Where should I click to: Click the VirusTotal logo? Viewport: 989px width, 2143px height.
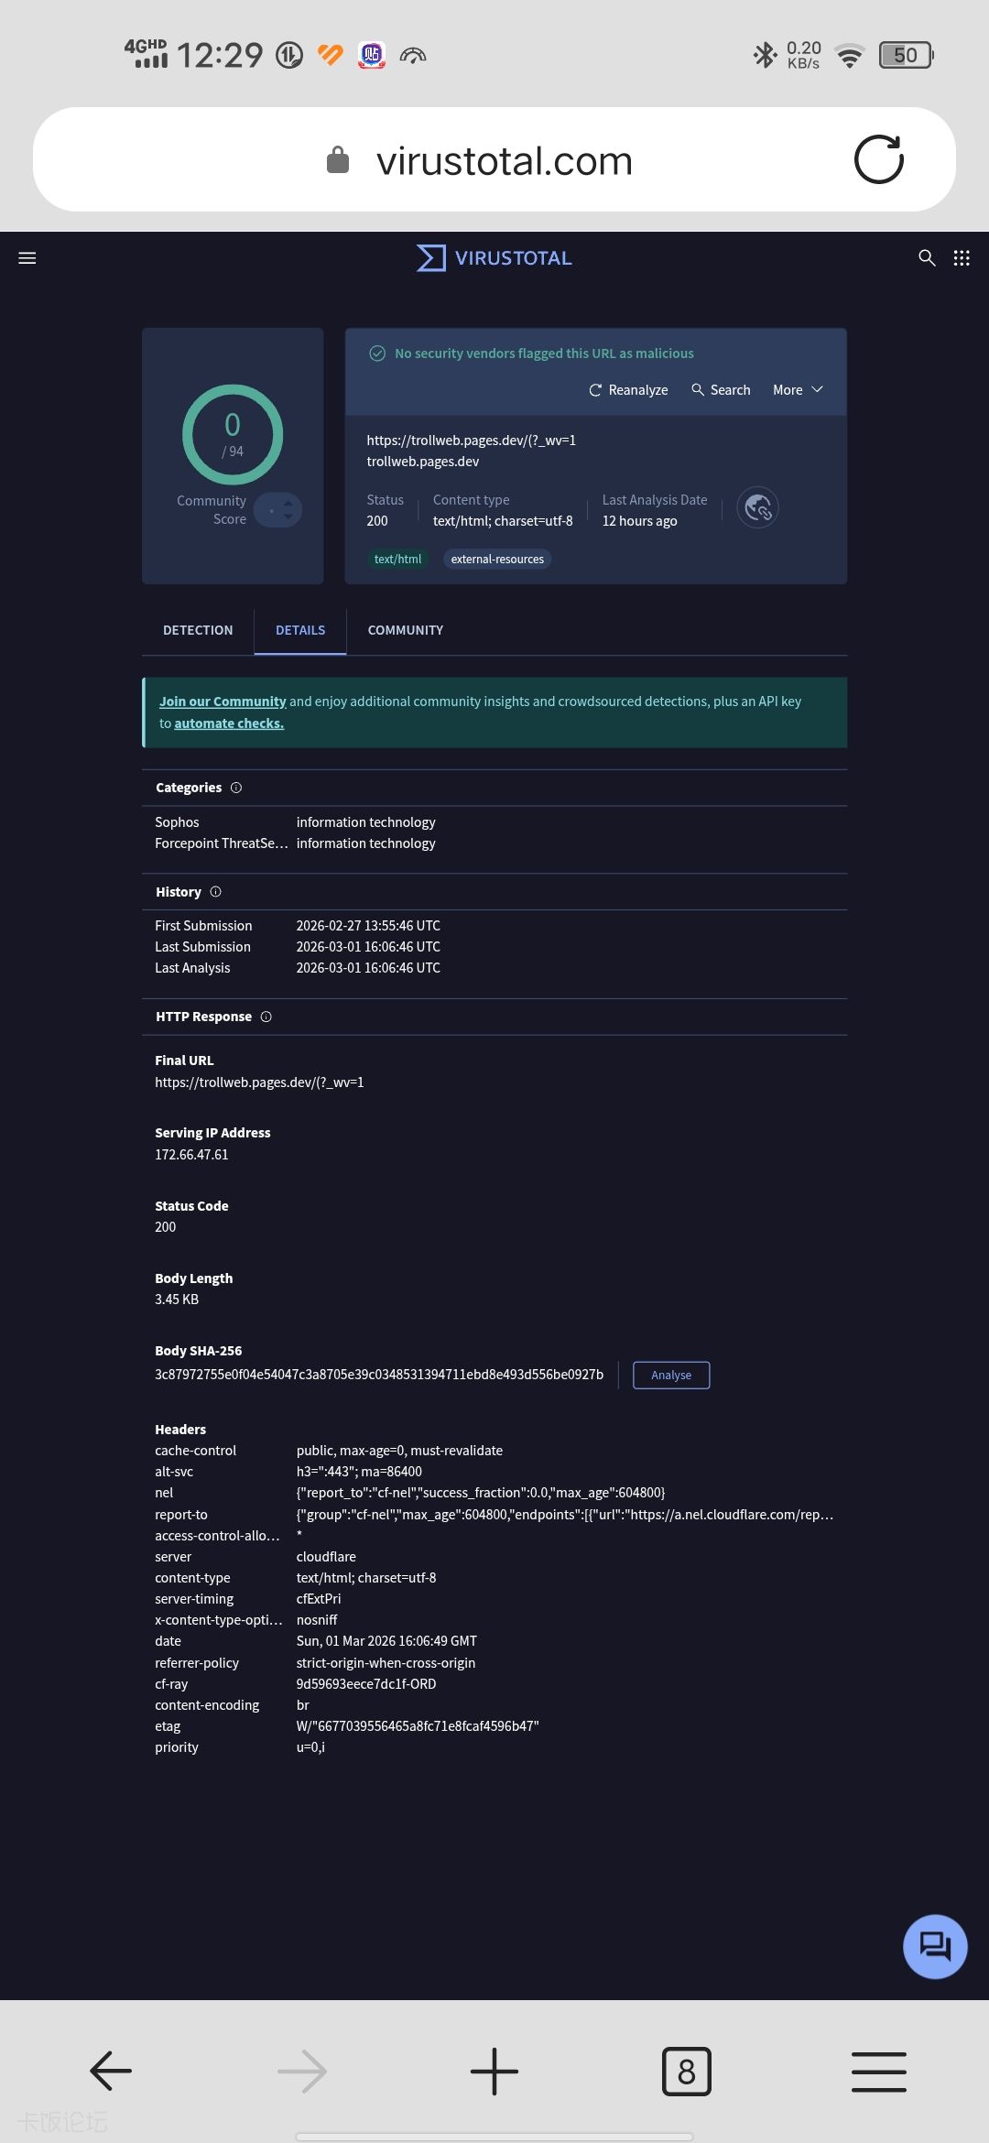[x=494, y=258]
